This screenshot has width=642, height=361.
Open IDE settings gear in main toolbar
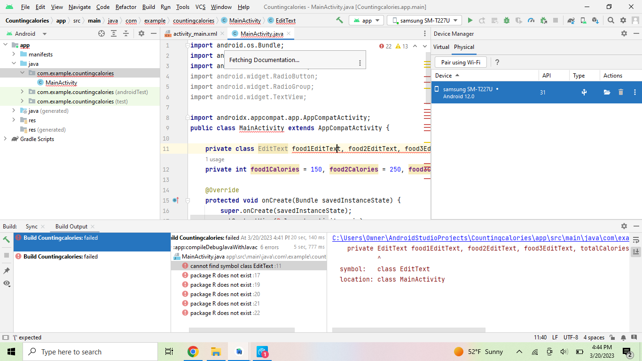(x=623, y=20)
